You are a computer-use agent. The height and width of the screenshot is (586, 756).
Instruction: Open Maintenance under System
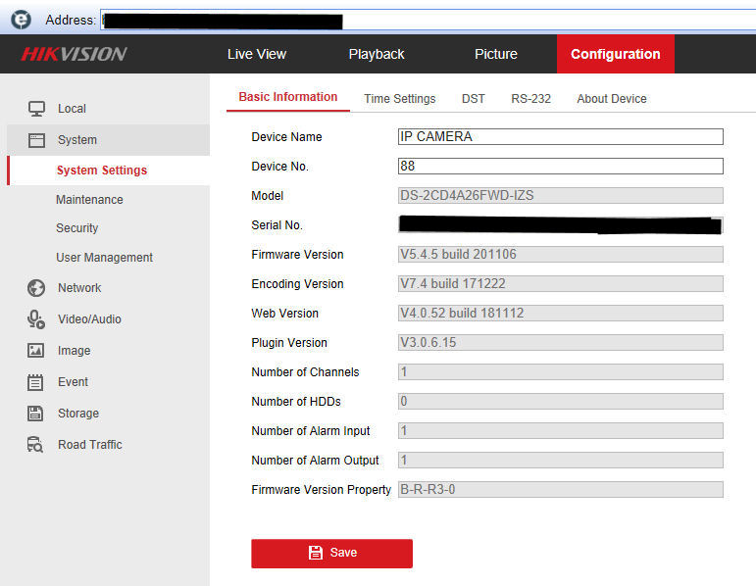[x=89, y=200]
